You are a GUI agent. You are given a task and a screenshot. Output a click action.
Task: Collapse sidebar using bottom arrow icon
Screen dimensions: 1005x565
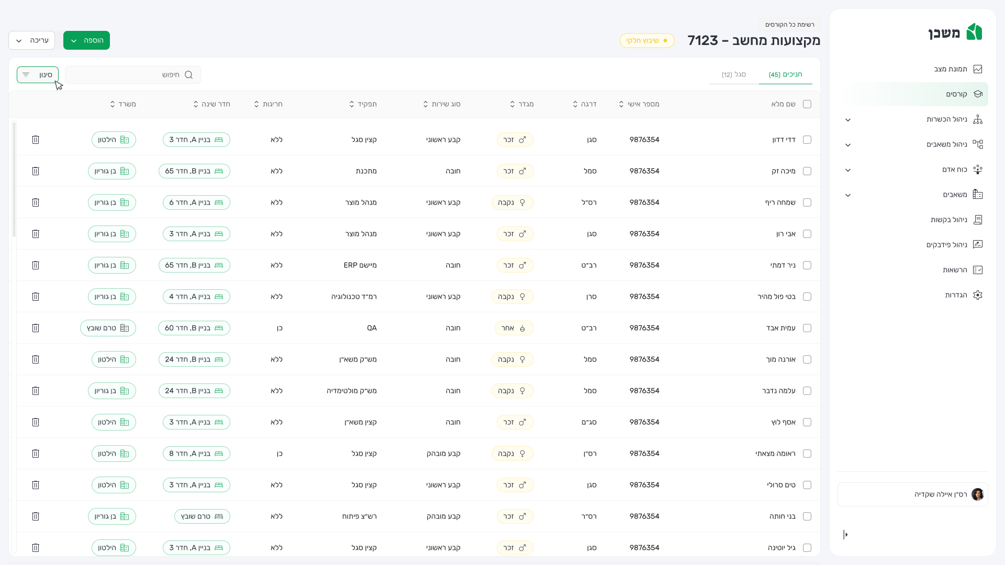tap(845, 535)
